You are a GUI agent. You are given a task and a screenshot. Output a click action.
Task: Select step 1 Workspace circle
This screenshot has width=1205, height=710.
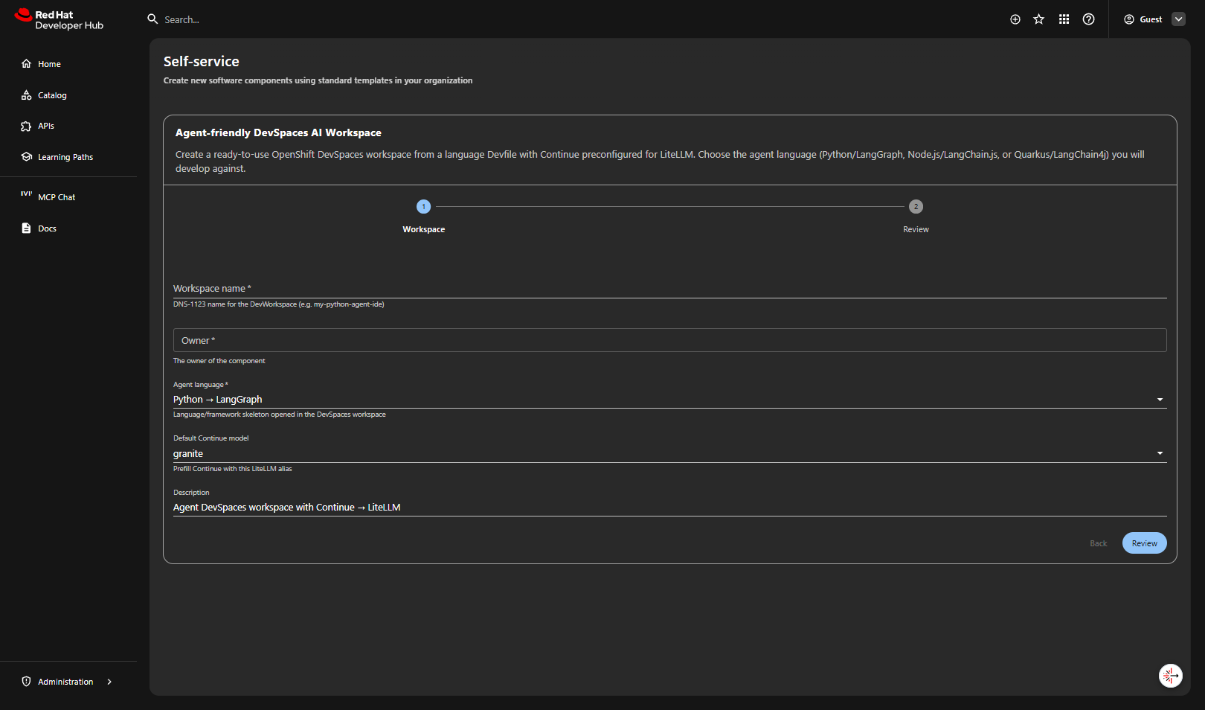[x=423, y=207]
